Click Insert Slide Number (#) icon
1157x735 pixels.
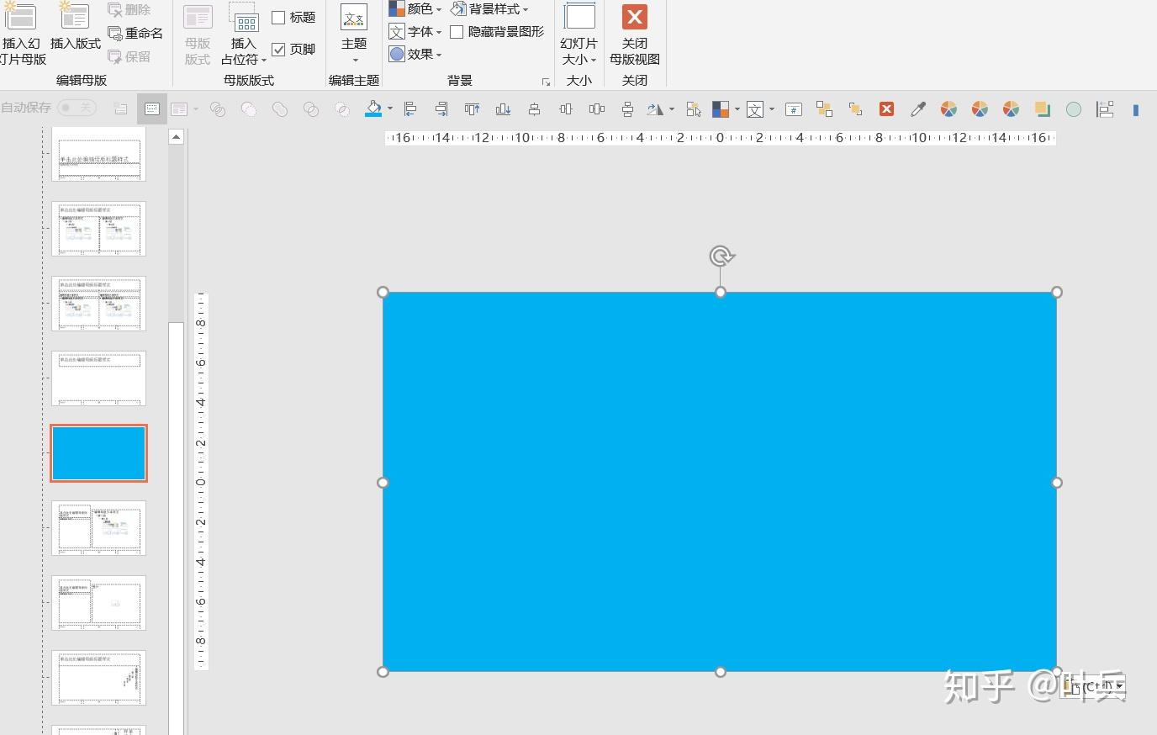[x=794, y=109]
